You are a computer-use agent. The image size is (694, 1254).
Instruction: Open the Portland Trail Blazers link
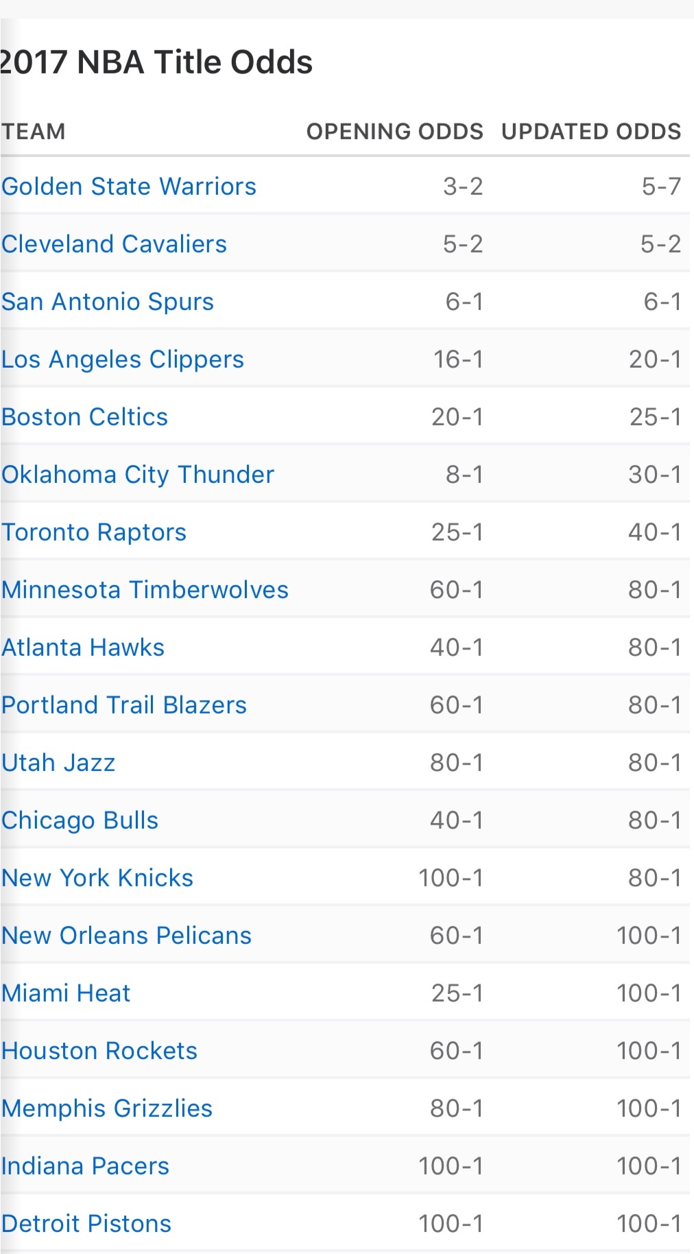coord(124,705)
